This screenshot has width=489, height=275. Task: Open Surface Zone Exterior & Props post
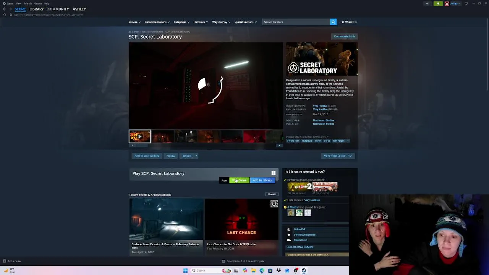tap(166, 227)
